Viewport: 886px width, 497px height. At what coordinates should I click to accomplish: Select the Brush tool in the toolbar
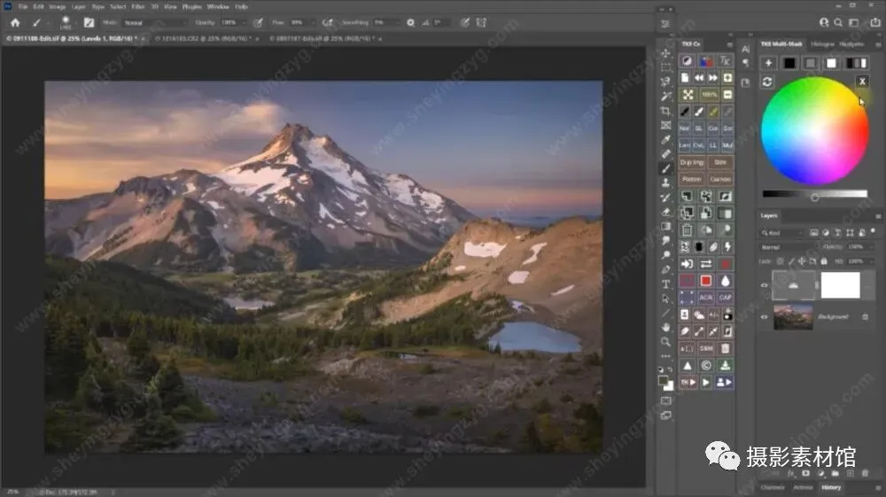coord(666,168)
